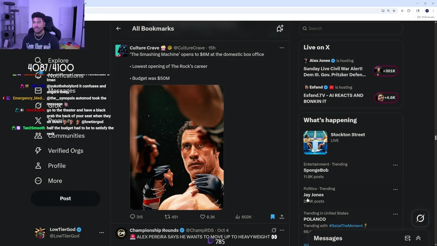Remove bookmark on Culture Crave post

click(272, 217)
